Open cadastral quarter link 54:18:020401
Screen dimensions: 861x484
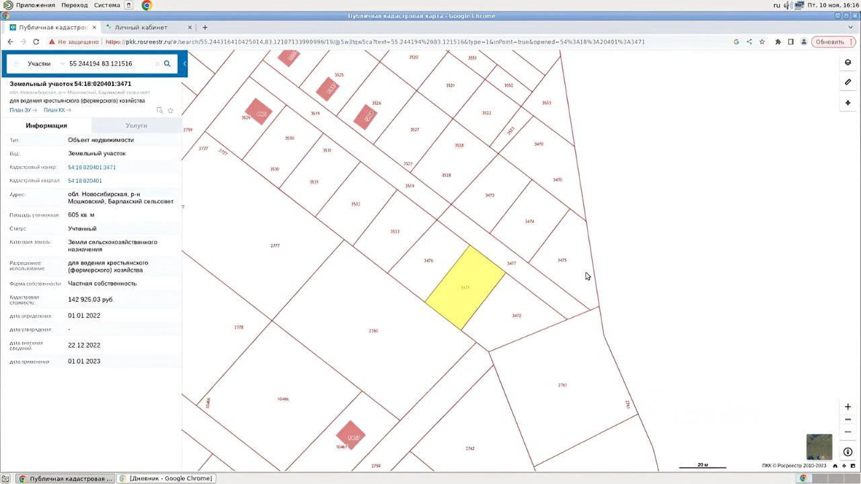85,181
